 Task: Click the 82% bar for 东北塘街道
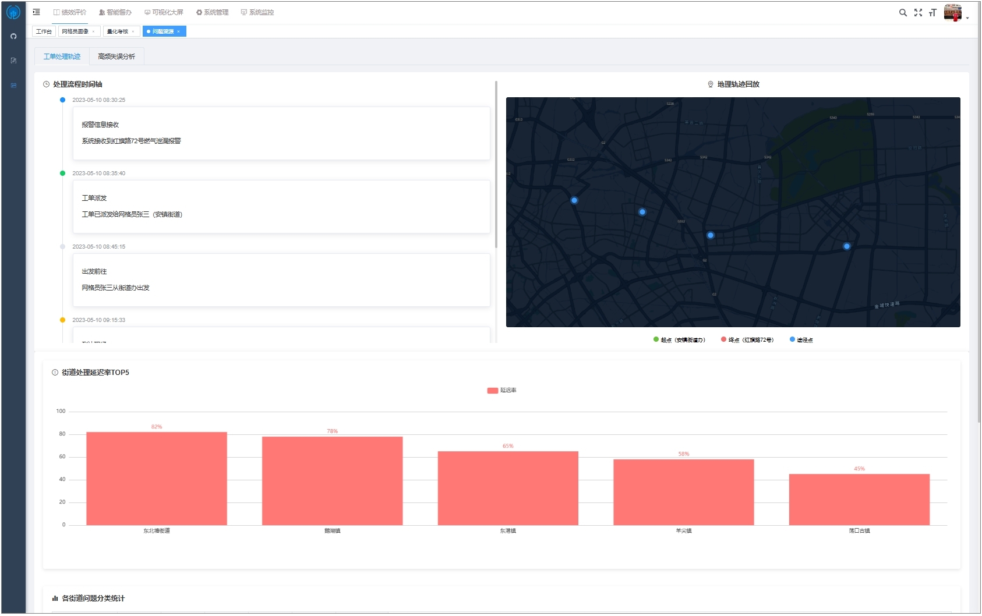[x=156, y=478]
